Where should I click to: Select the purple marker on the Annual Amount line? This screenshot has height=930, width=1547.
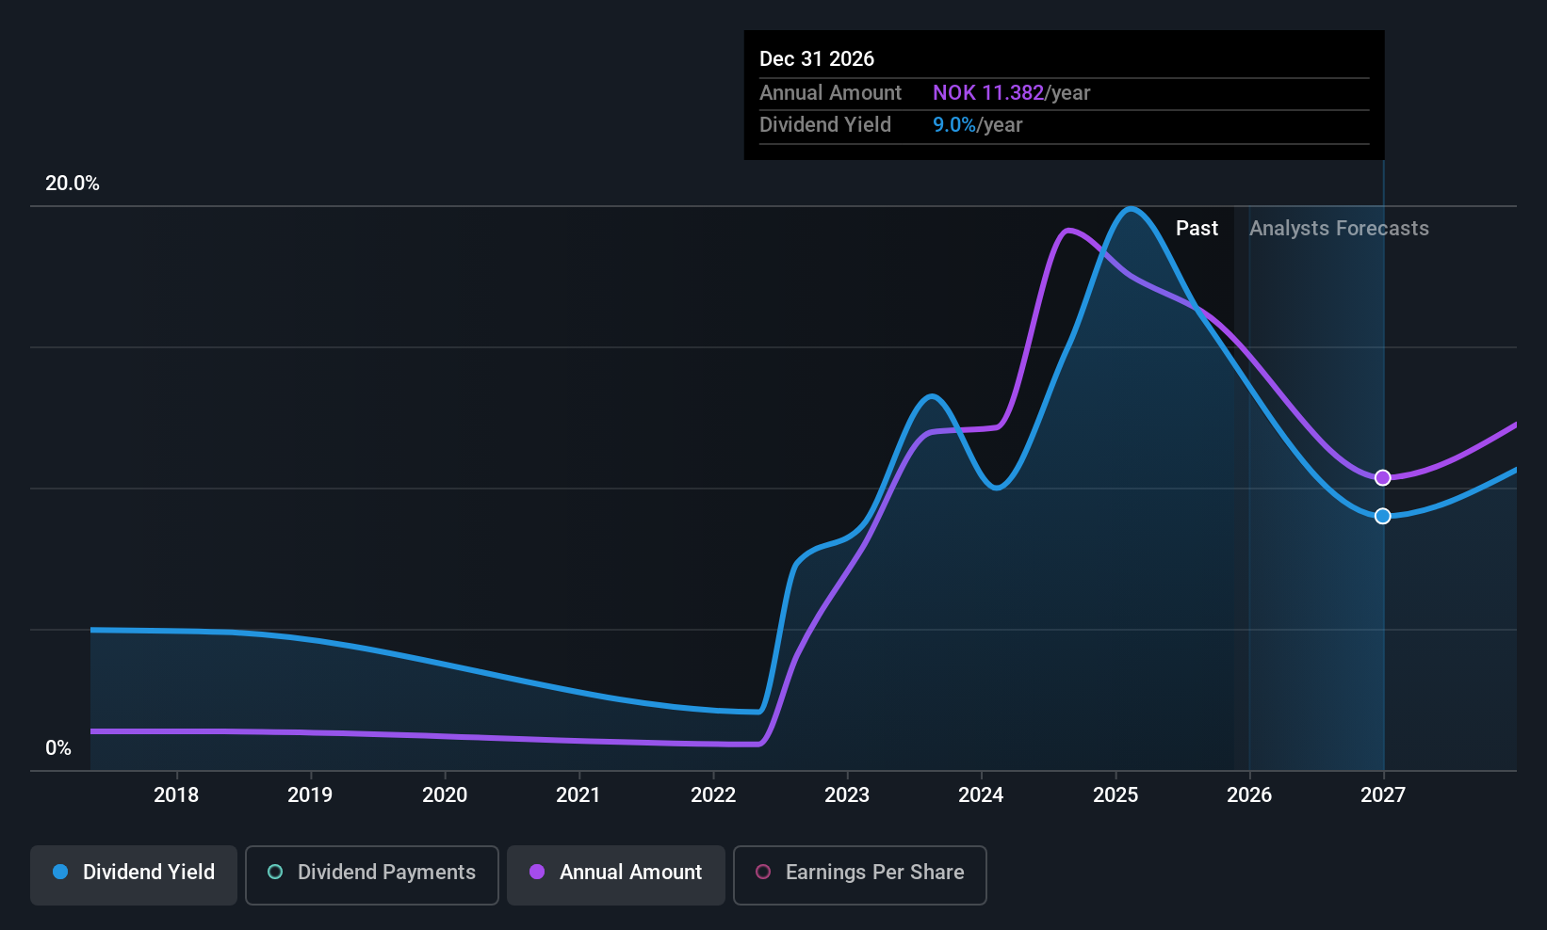tap(1382, 477)
